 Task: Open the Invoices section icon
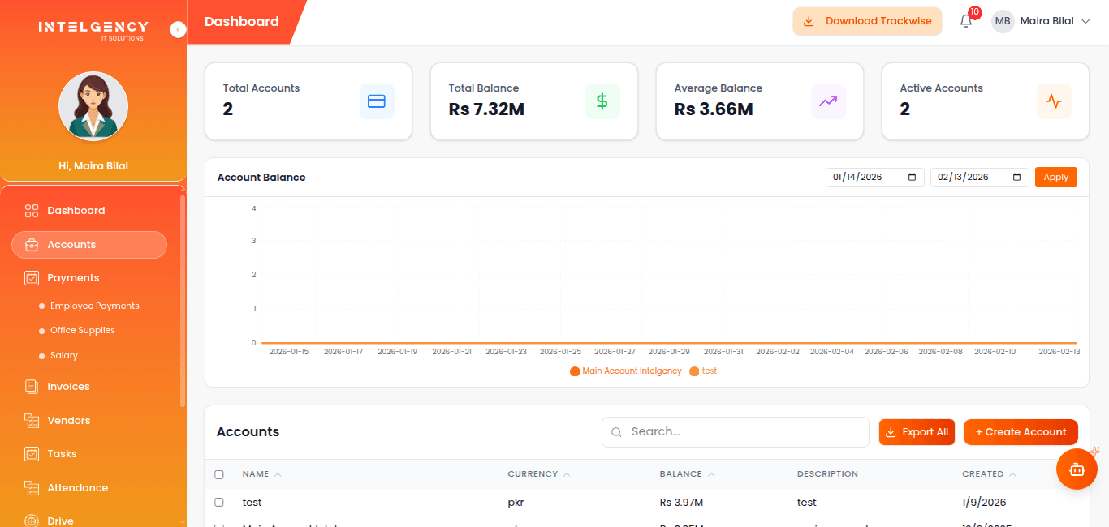pos(31,387)
